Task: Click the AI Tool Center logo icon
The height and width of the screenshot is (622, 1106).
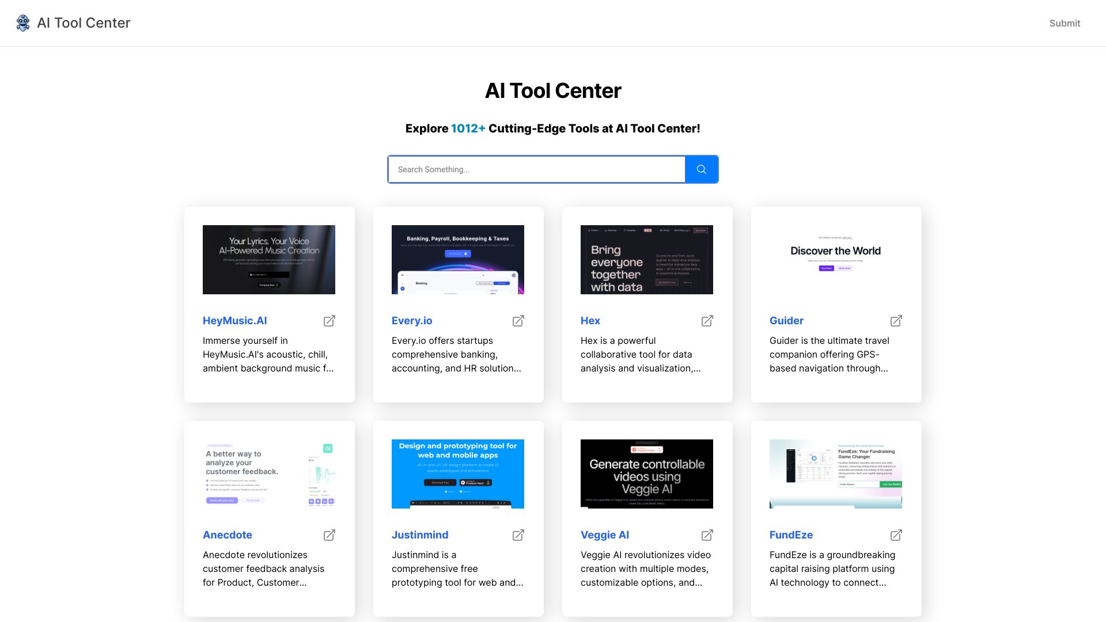Action: click(x=22, y=23)
